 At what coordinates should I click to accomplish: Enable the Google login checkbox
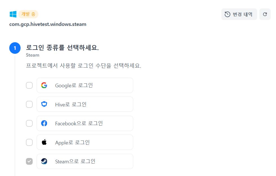click(29, 85)
